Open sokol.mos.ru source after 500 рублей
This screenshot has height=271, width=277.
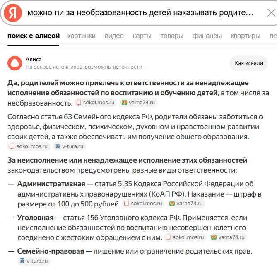pos(143,204)
